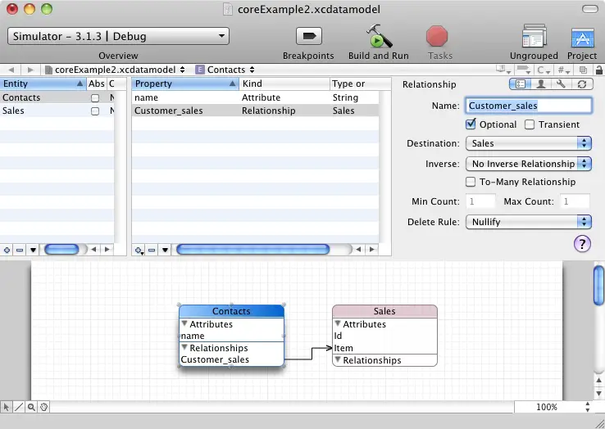This screenshot has width=605, height=429.
Task: Click the Project toolbar icon
Action: [582, 38]
